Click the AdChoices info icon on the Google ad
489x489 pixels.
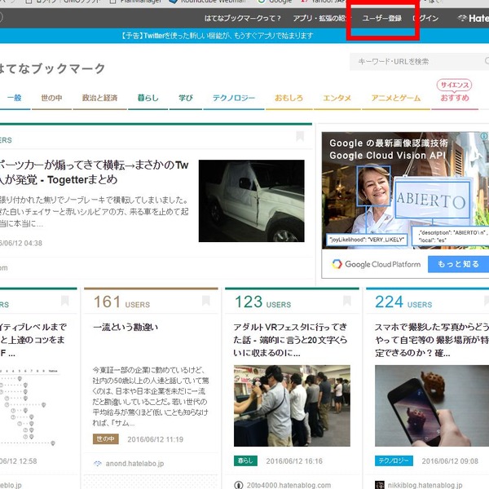click(x=484, y=136)
